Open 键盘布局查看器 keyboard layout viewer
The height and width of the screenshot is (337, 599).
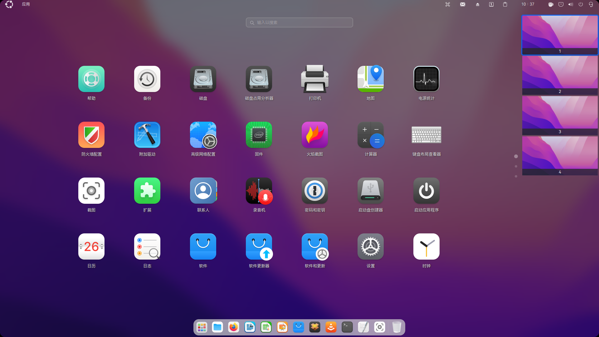pos(426,135)
